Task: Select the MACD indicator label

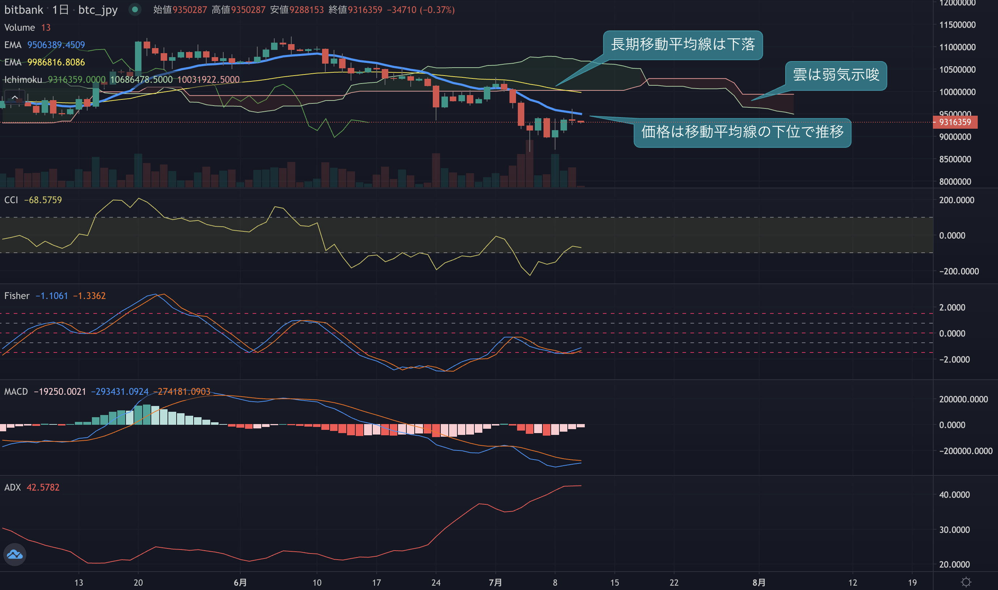Action: pyautogui.click(x=16, y=391)
